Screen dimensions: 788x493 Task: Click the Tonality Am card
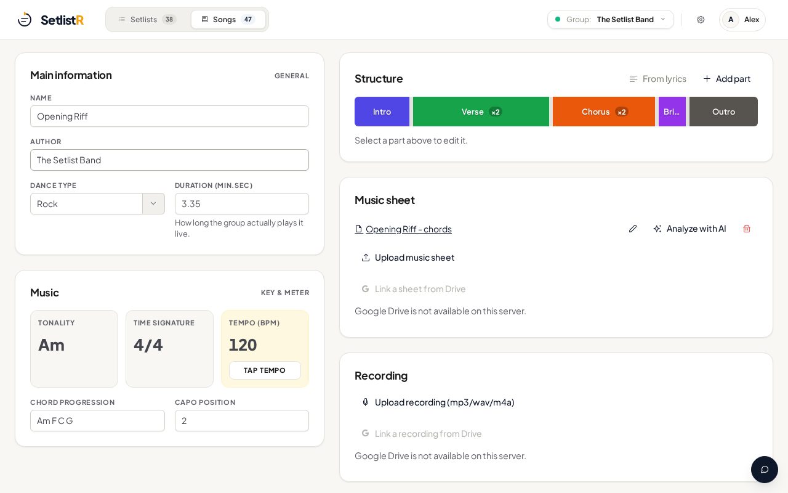coord(74,349)
